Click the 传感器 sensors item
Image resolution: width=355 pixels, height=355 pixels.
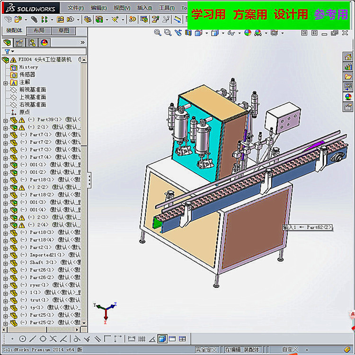pos(27,75)
